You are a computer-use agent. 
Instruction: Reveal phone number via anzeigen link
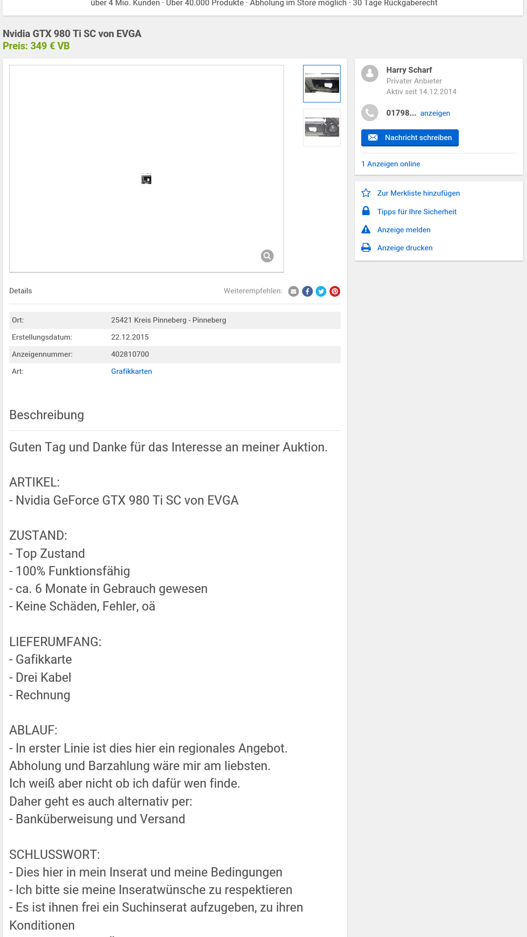tap(435, 113)
